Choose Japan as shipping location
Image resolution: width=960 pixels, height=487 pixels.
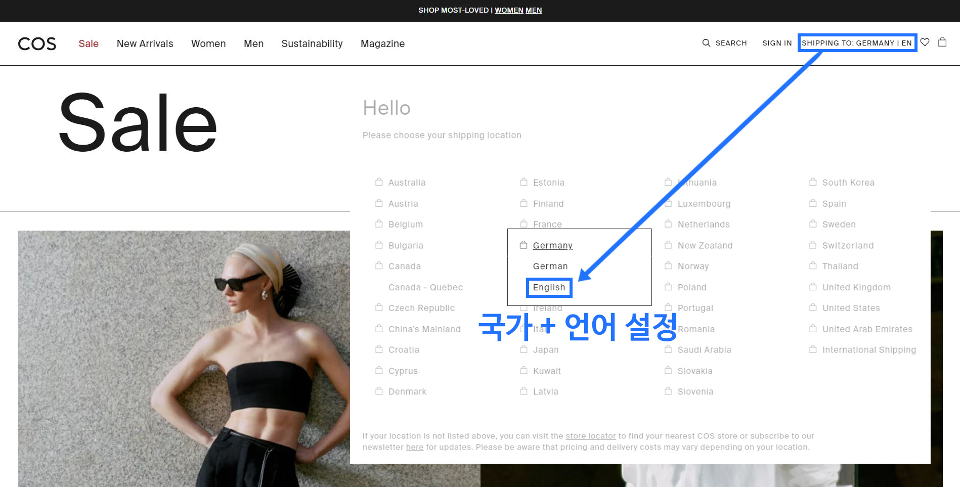546,350
